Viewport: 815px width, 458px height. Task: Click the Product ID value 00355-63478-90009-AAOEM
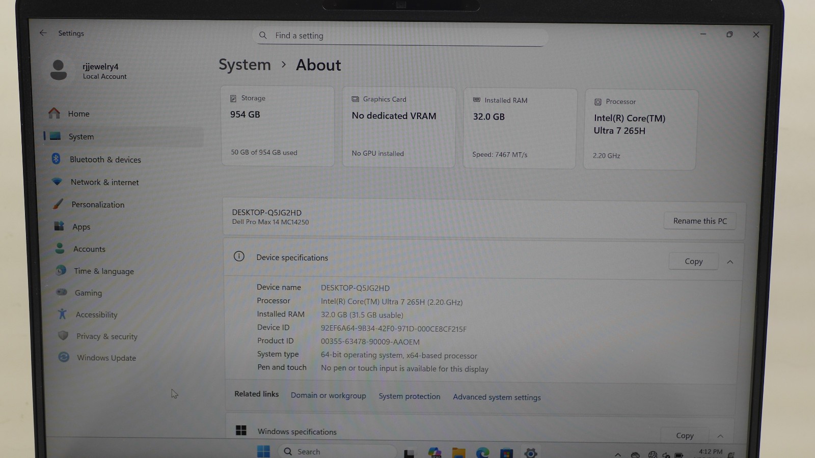pos(370,342)
